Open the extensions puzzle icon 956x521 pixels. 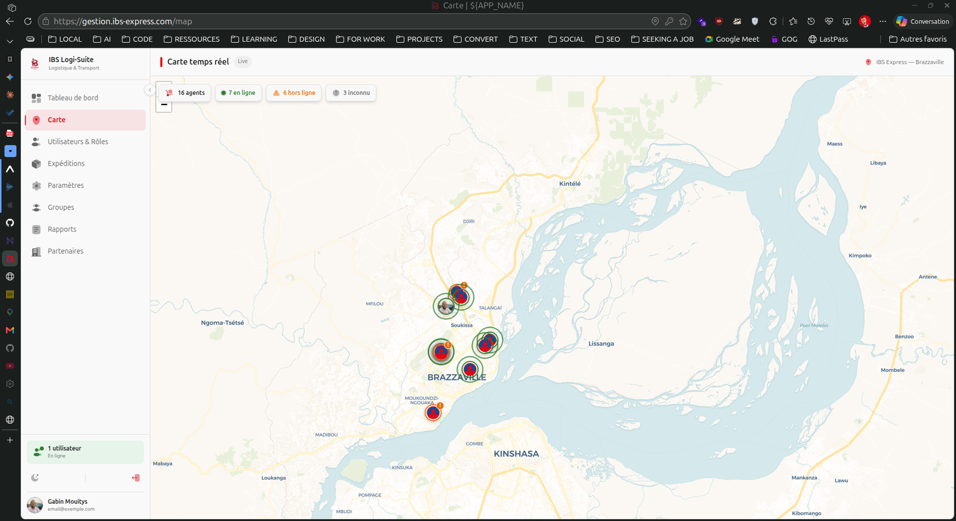click(x=773, y=21)
